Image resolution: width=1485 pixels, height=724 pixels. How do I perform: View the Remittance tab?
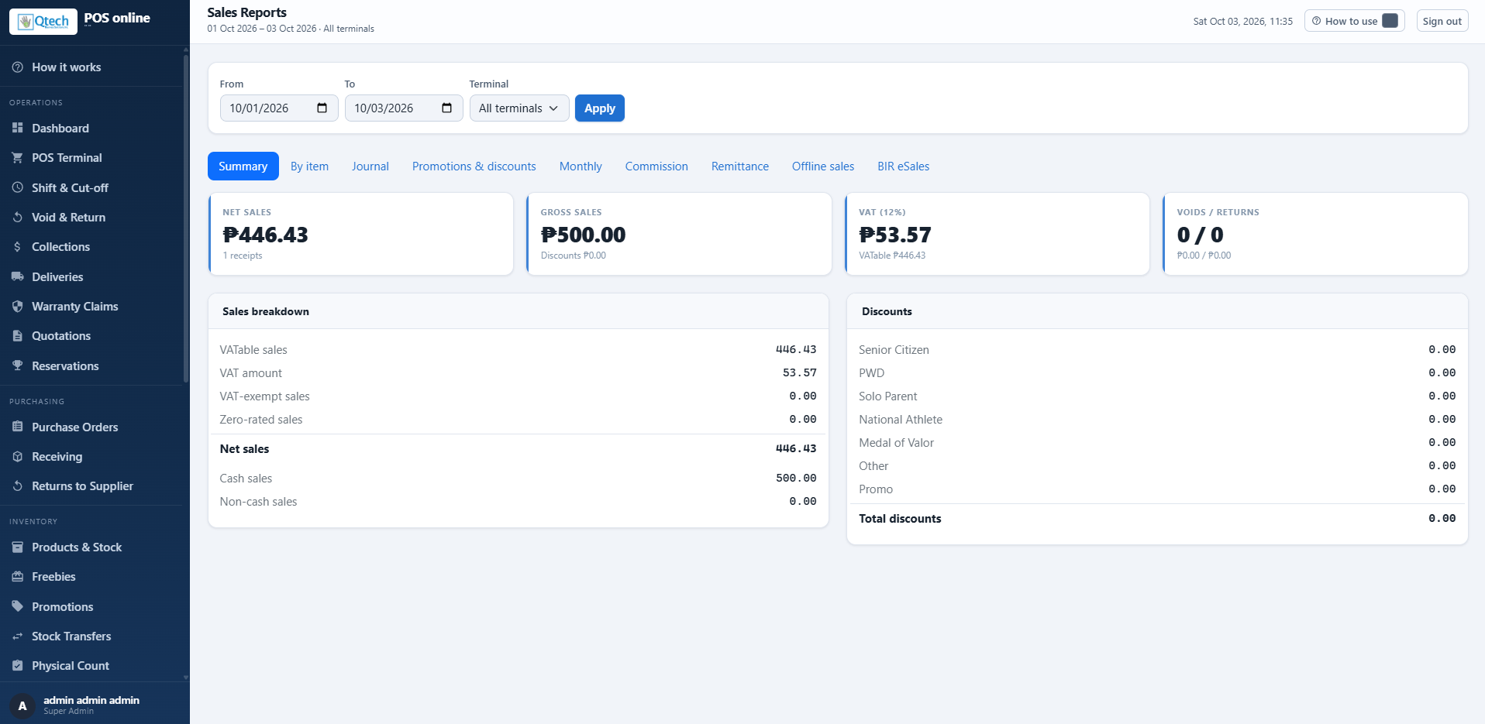pos(740,166)
